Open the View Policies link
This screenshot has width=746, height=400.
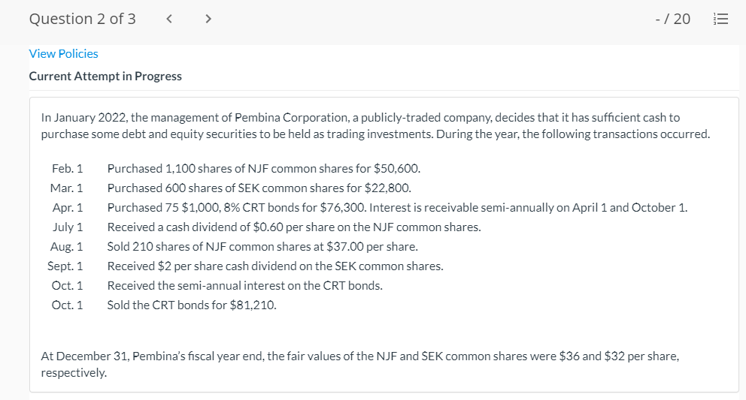[x=63, y=53]
